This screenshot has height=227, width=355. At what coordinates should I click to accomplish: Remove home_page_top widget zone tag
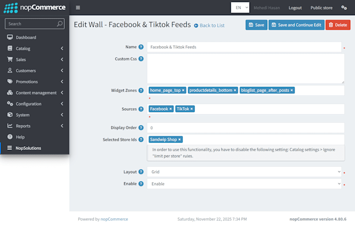(x=183, y=91)
